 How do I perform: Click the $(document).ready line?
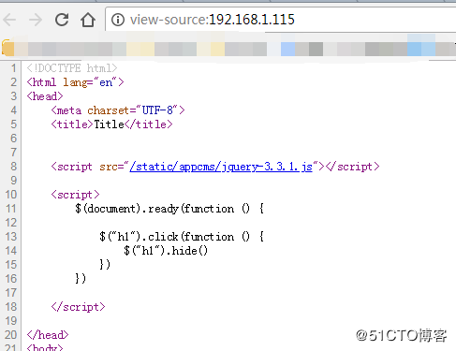169,209
